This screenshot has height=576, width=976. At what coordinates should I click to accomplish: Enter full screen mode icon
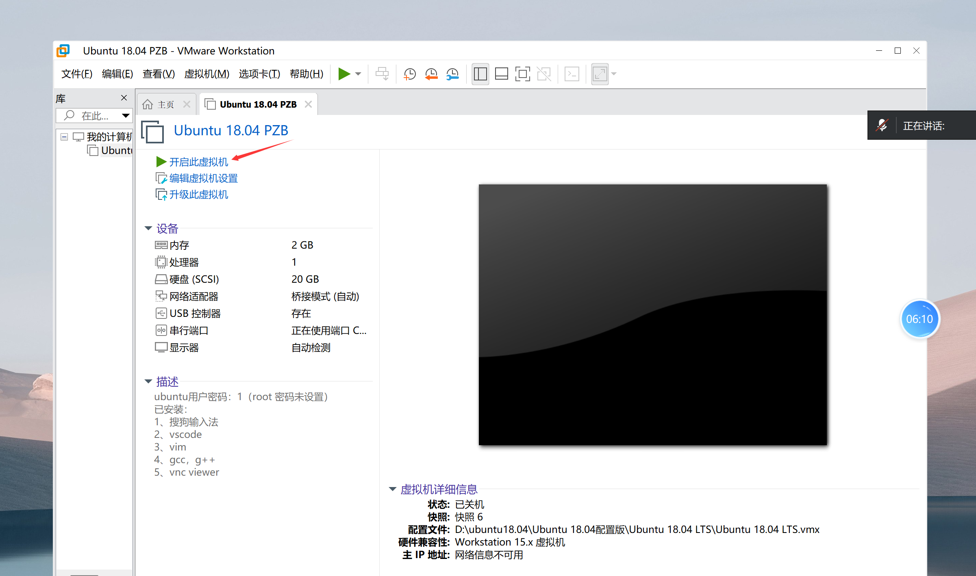(522, 74)
